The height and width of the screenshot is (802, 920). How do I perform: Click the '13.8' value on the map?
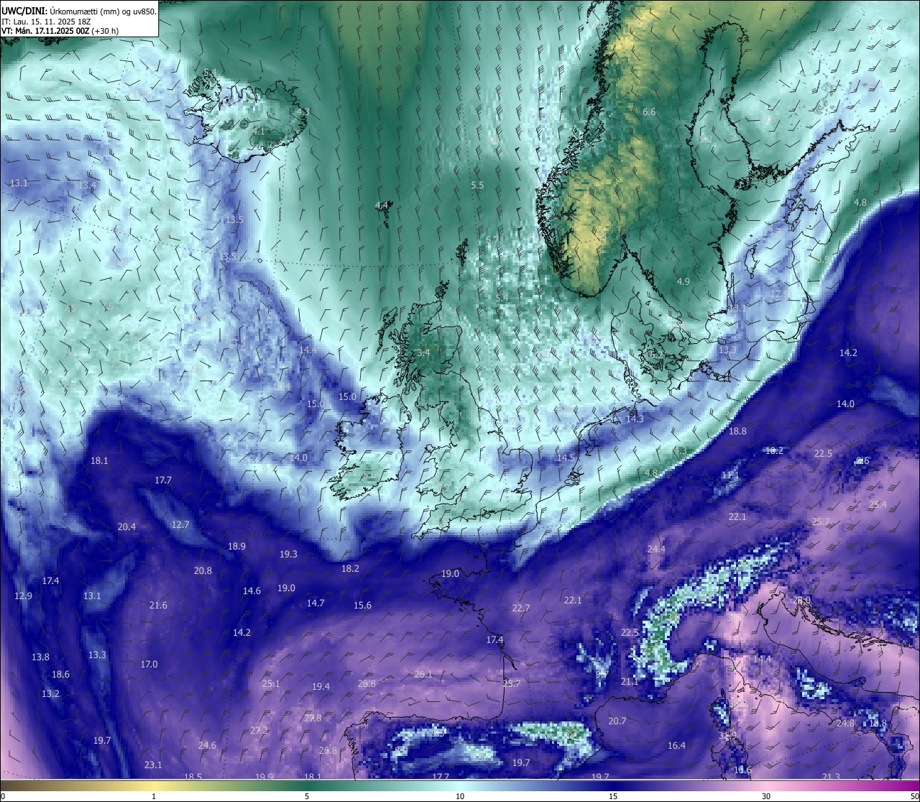(x=40, y=657)
